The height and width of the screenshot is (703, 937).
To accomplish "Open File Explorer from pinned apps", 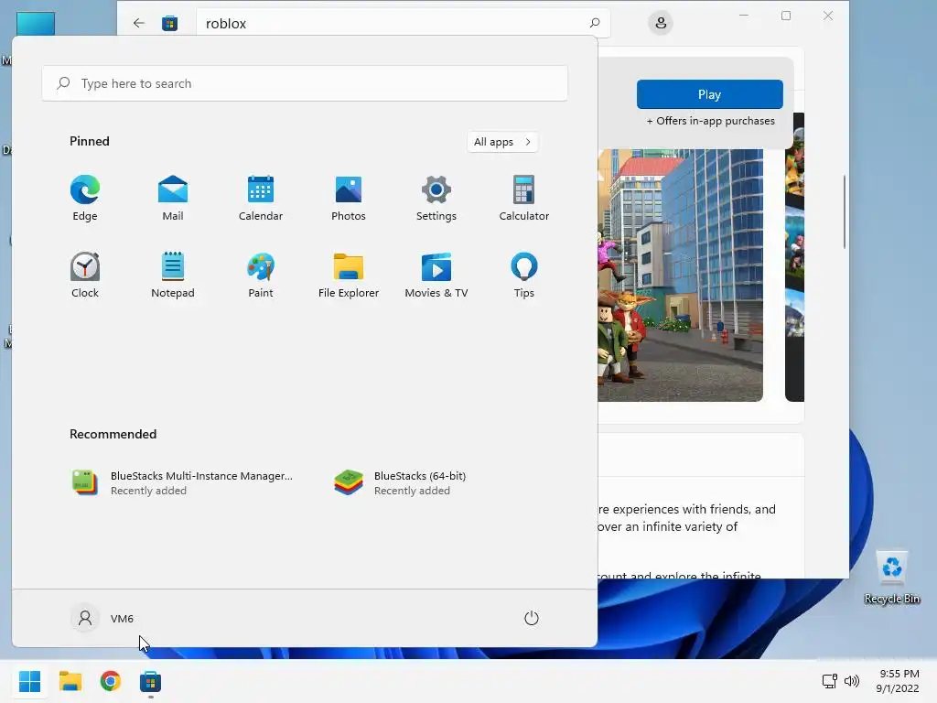I will 349,275.
